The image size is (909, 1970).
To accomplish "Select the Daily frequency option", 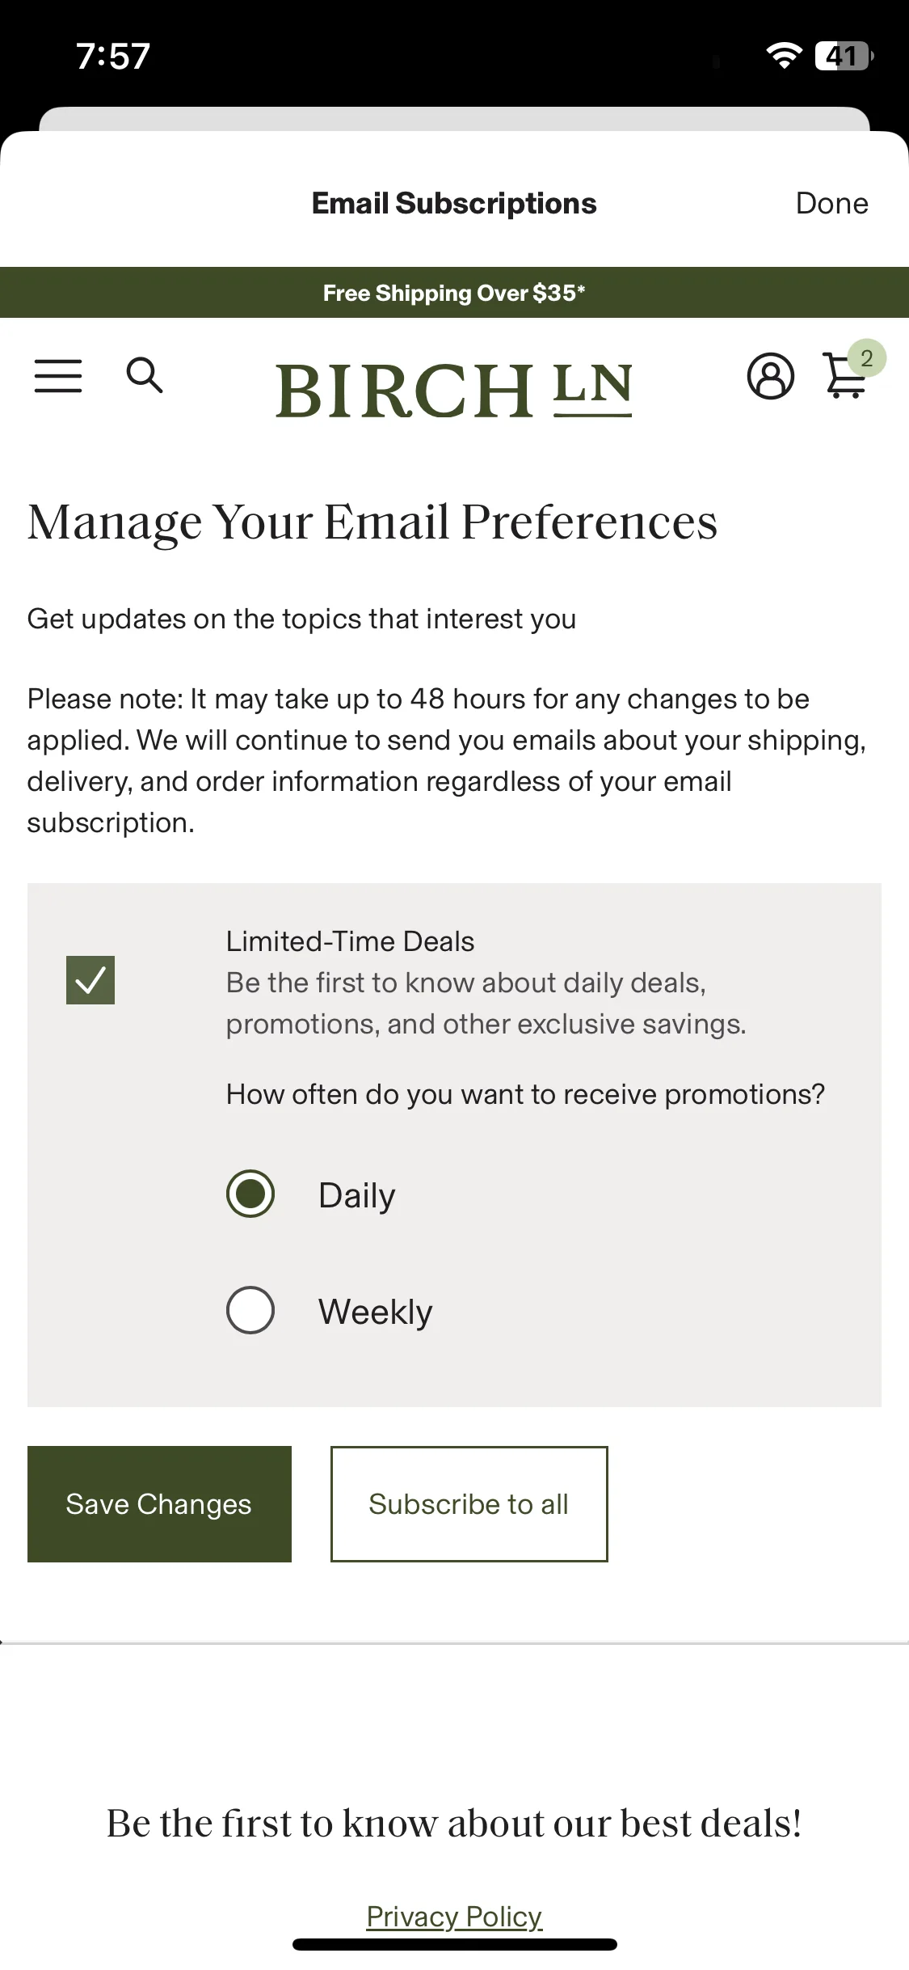I will tap(250, 1194).
